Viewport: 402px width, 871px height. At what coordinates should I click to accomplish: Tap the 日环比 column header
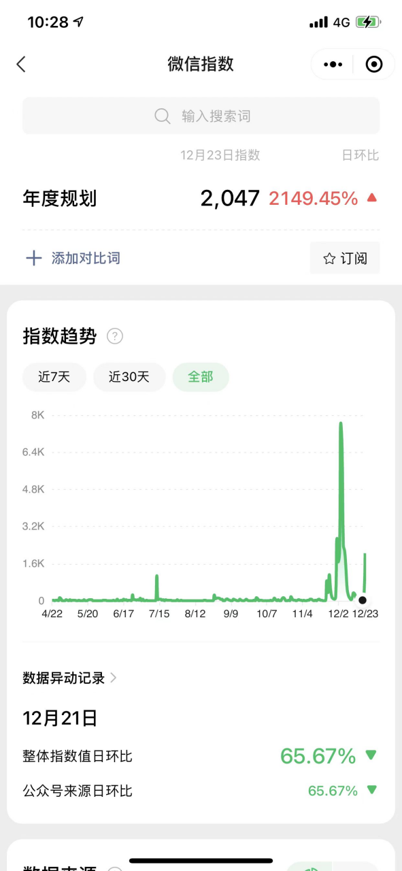point(360,155)
